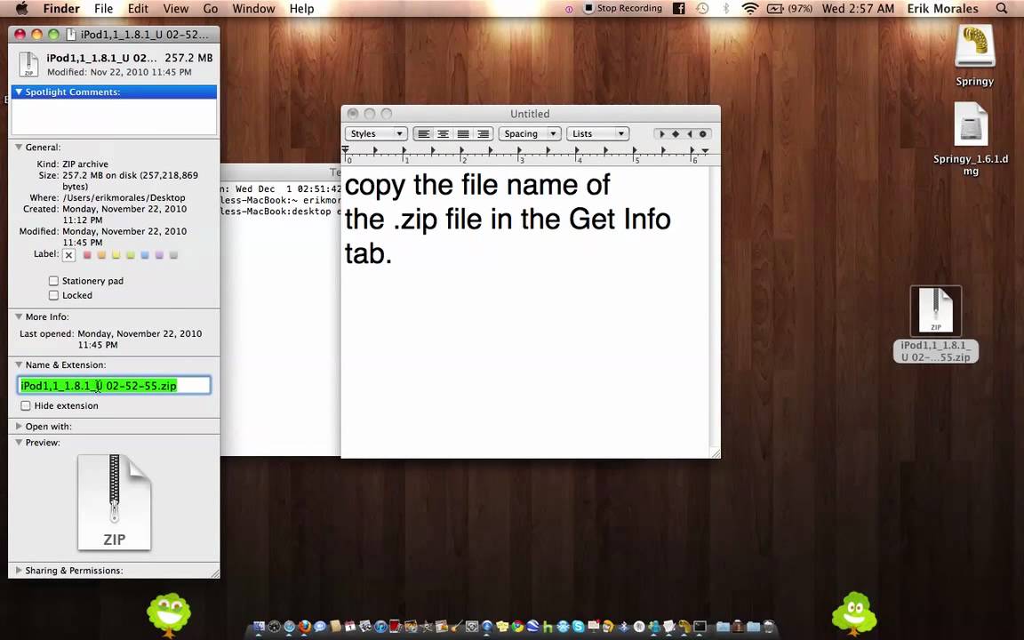This screenshot has width=1024, height=640.
Task: Align text right in TextEdit toolbar
Action: 483,134
